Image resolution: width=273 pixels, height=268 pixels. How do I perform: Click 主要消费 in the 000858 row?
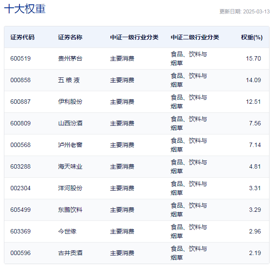point(122,80)
